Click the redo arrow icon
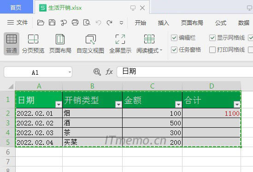 point(110,23)
